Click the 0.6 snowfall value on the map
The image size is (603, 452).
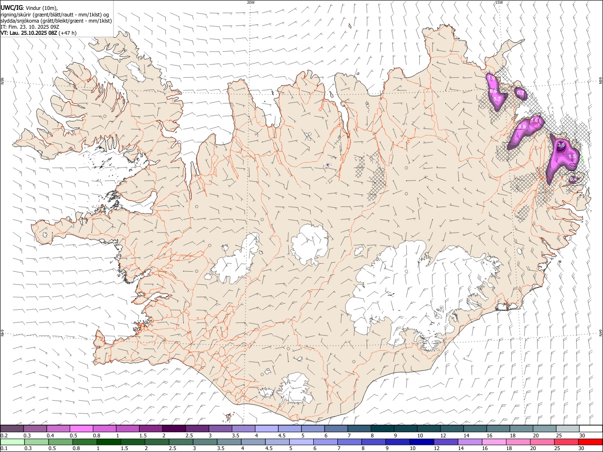(493, 91)
